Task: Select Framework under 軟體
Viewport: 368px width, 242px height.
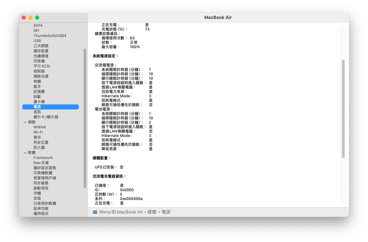Action: (43, 158)
